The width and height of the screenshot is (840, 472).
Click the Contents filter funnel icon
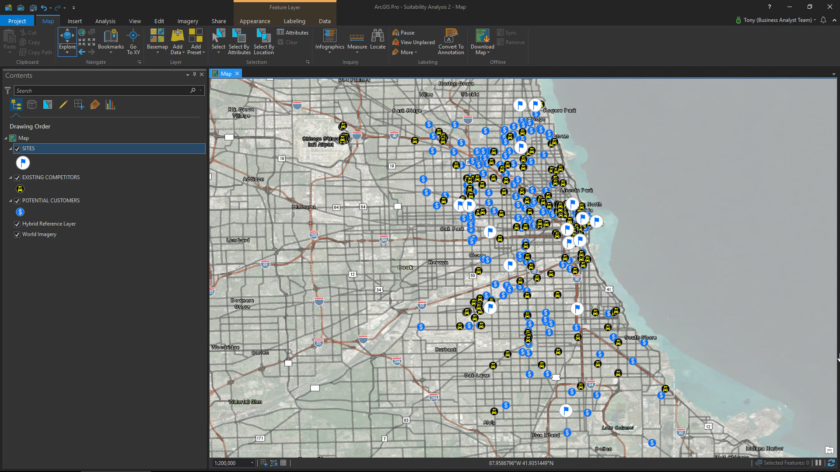coord(7,90)
